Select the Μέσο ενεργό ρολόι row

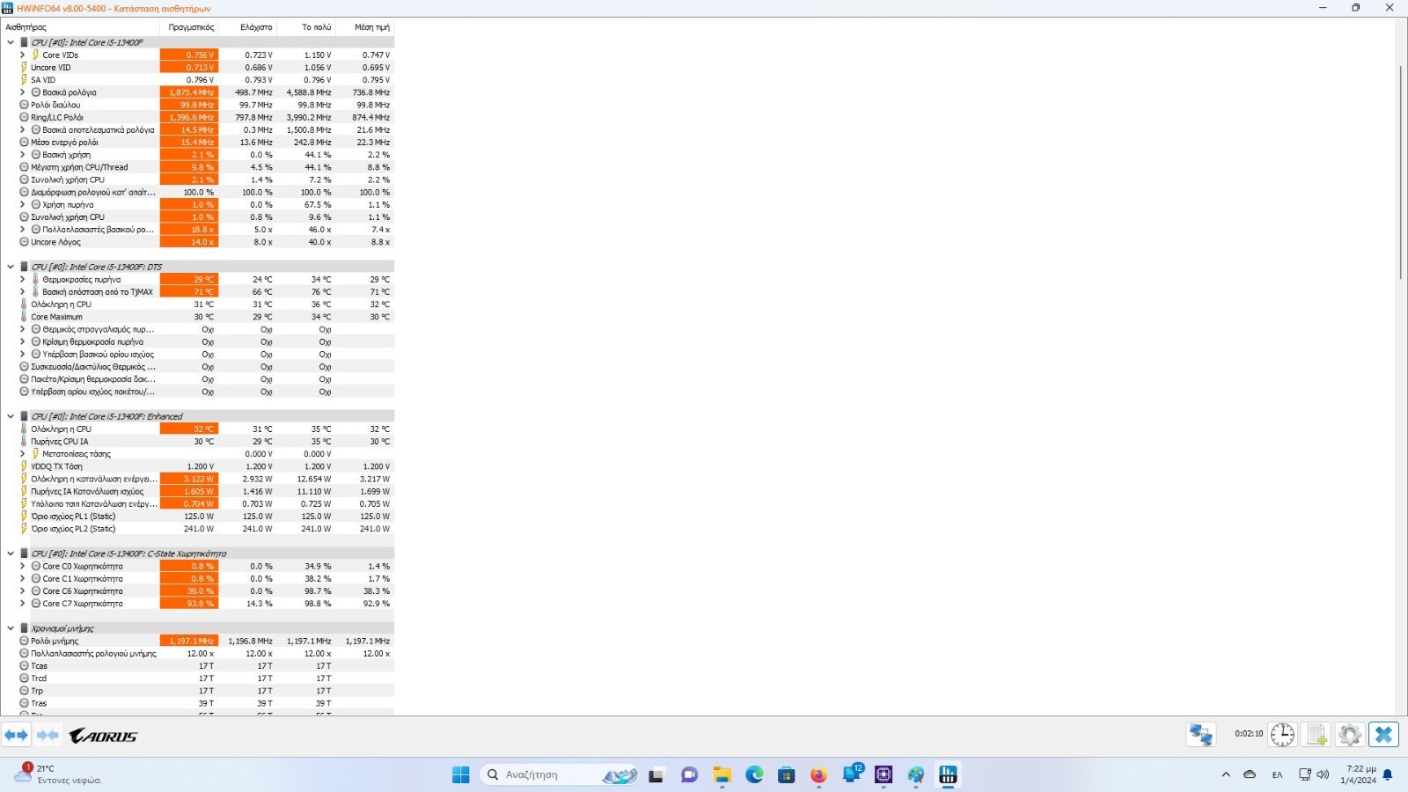pyautogui.click(x=198, y=142)
